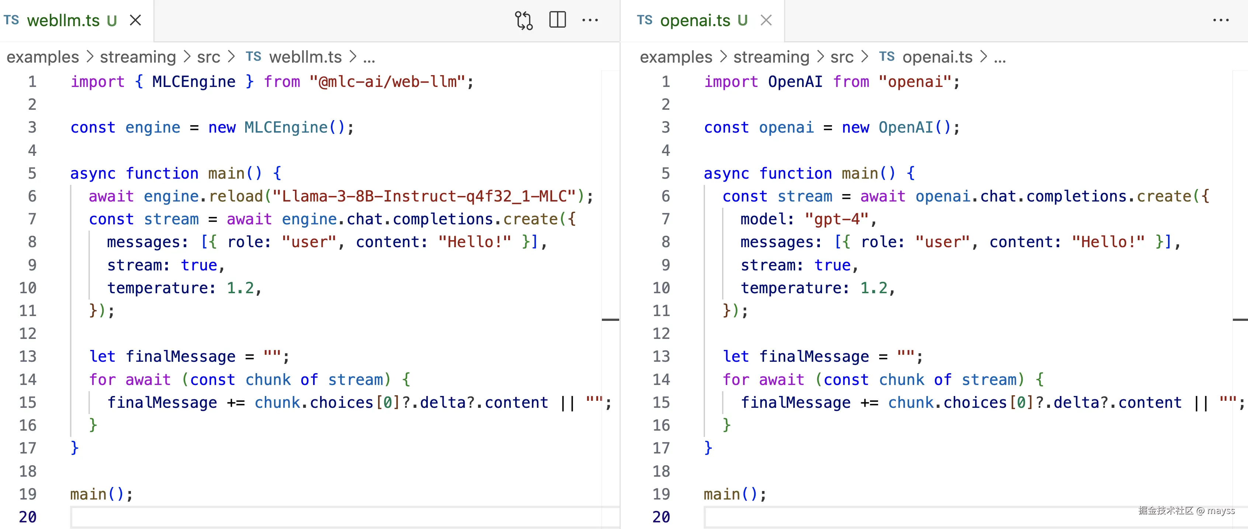The width and height of the screenshot is (1248, 529).
Task: Click TS file icon on webllm.ts tab
Action: click(x=12, y=20)
